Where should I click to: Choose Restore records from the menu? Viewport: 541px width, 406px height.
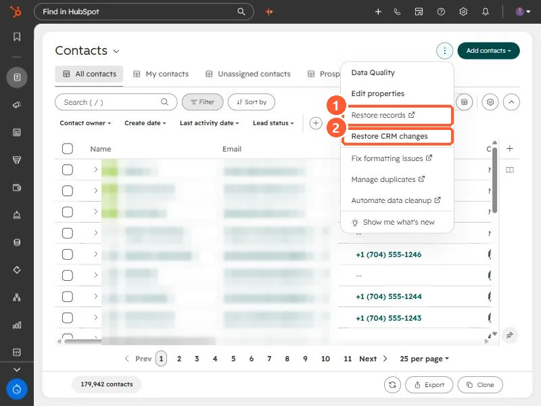(x=397, y=115)
